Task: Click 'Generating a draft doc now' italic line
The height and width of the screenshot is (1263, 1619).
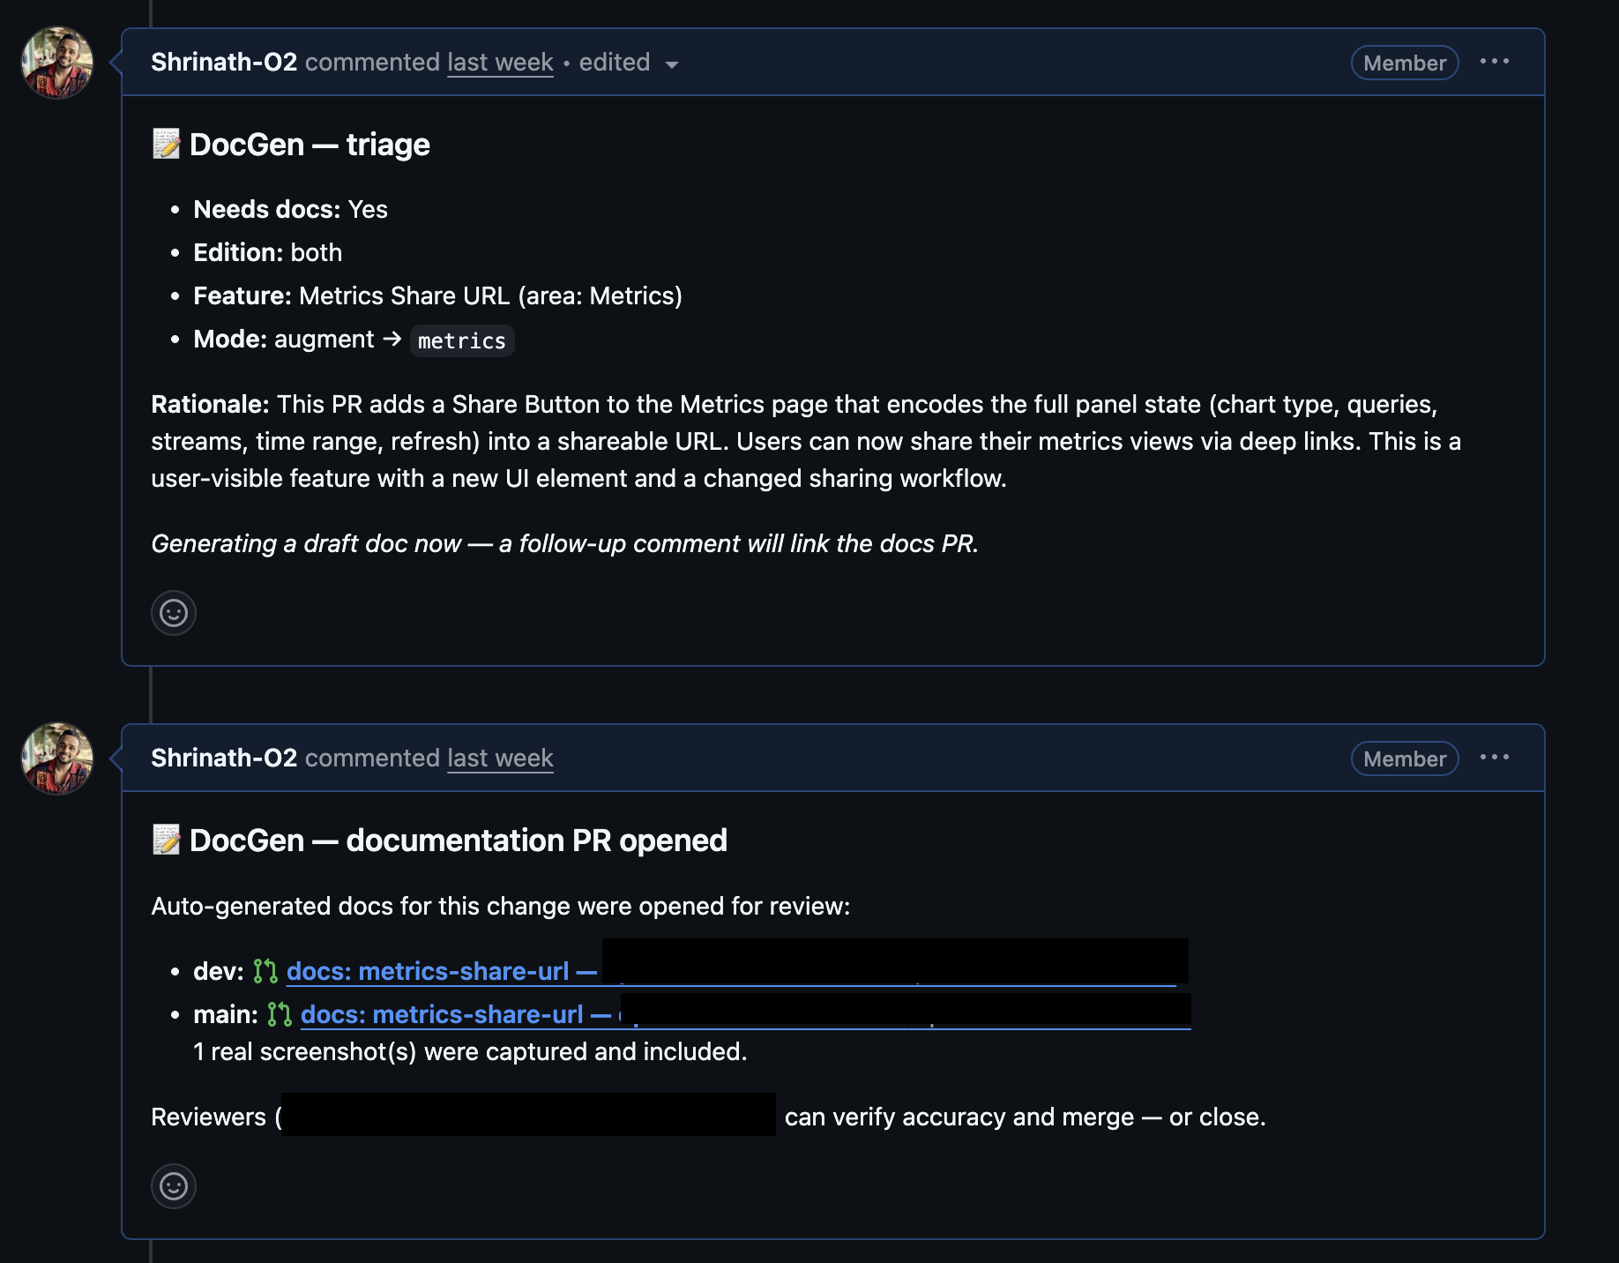Action: click(x=565, y=543)
